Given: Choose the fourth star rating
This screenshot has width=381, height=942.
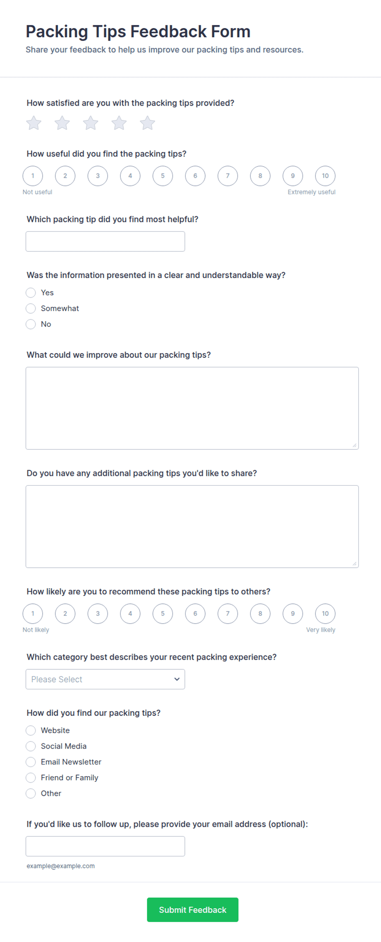Looking at the screenshot, I should pyautogui.click(x=119, y=123).
